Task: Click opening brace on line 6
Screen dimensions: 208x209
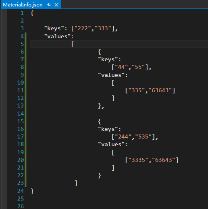Action: click(x=100, y=52)
